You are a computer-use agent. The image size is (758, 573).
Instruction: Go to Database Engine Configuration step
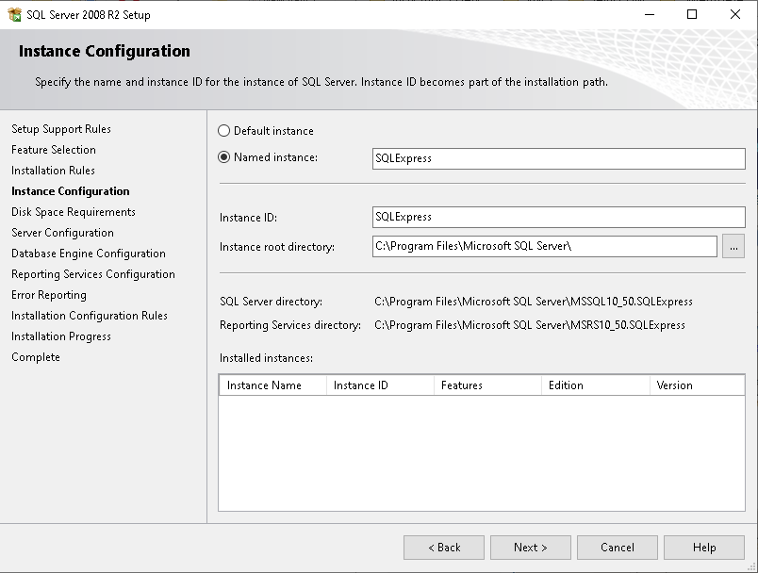click(x=89, y=254)
